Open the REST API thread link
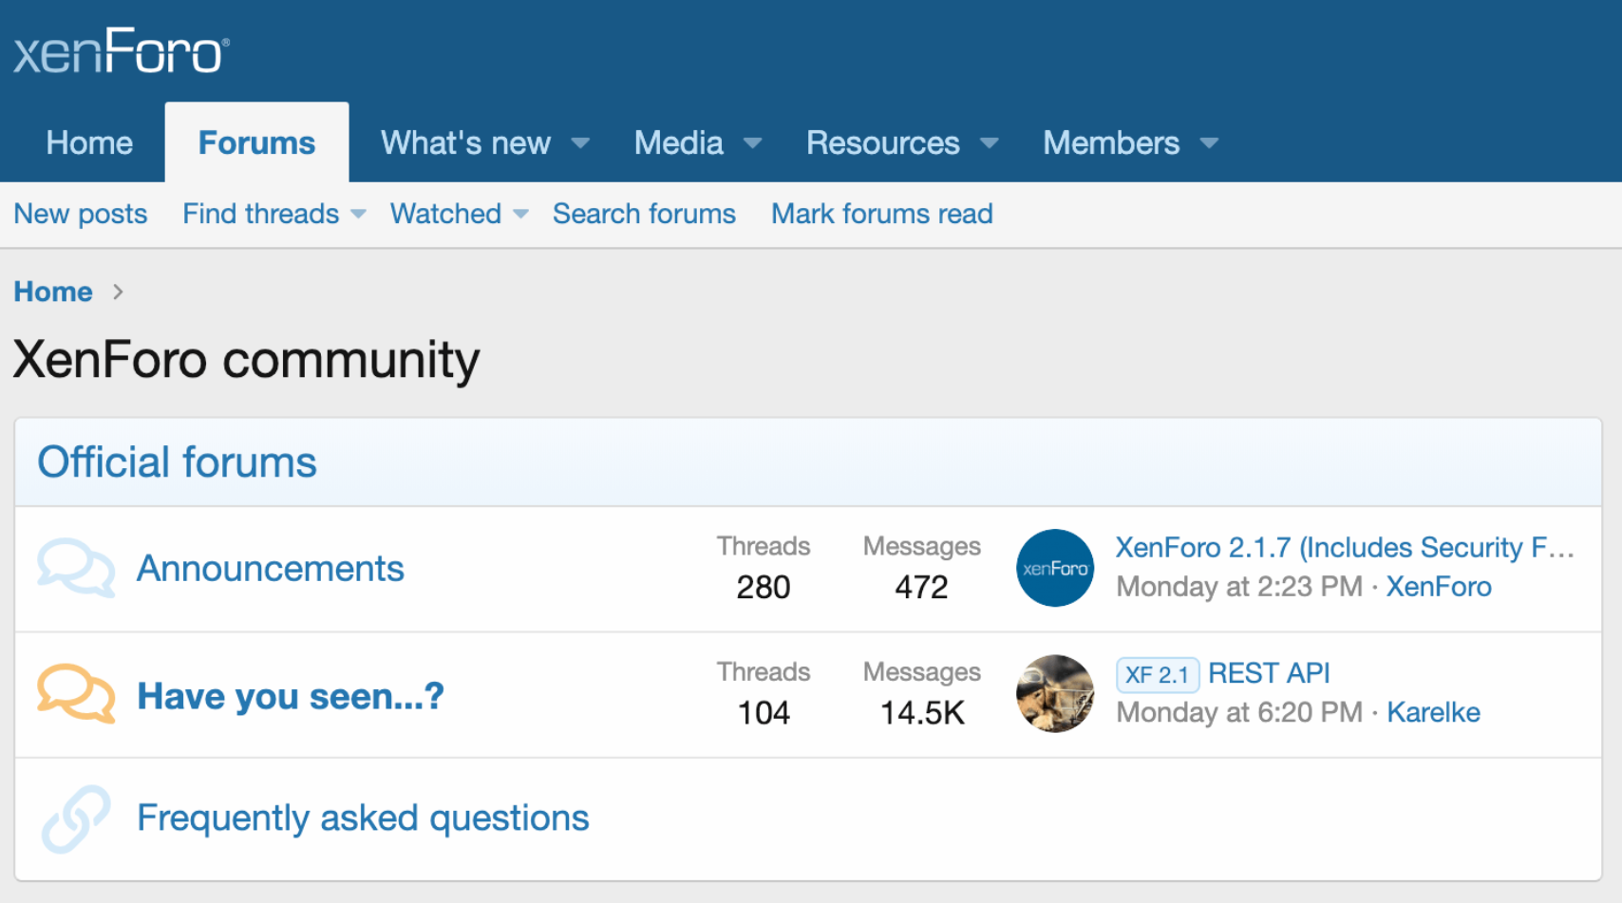Screen dimensions: 1622x903 coord(1270,673)
